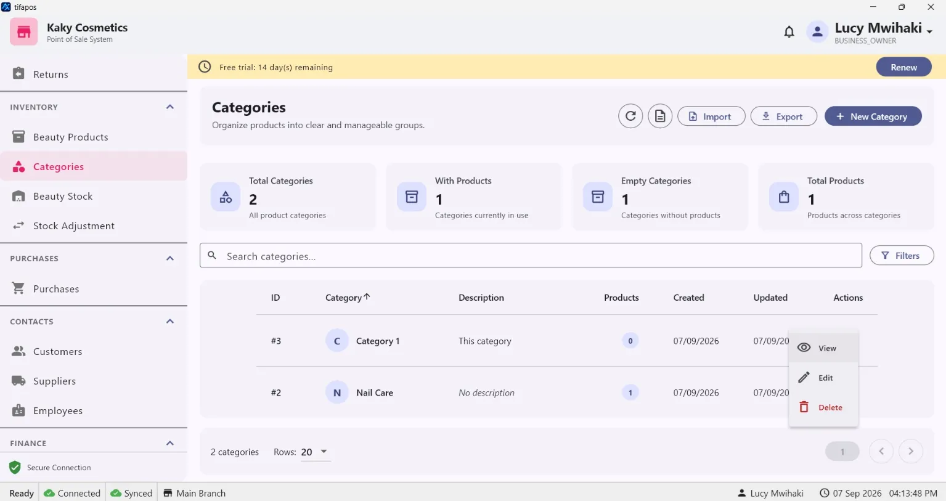Go to the previous page arrow
This screenshot has height=501, width=946.
881,451
